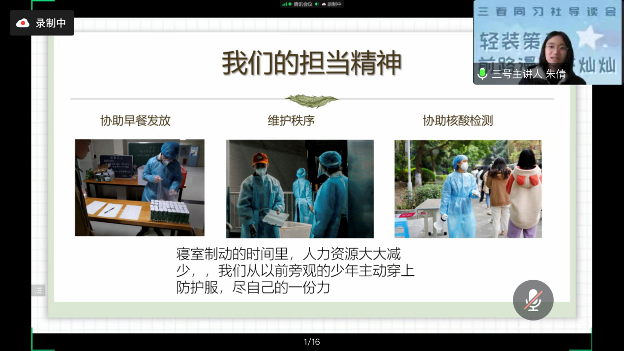Select the speaker video thumbnail of 朱倩
This screenshot has height=351, width=624.
tap(548, 42)
